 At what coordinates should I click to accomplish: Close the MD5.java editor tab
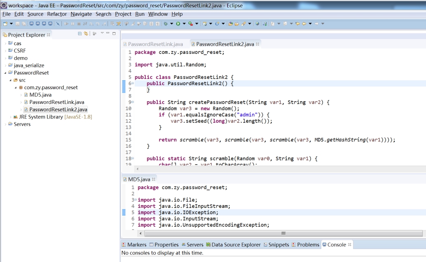pos(154,179)
